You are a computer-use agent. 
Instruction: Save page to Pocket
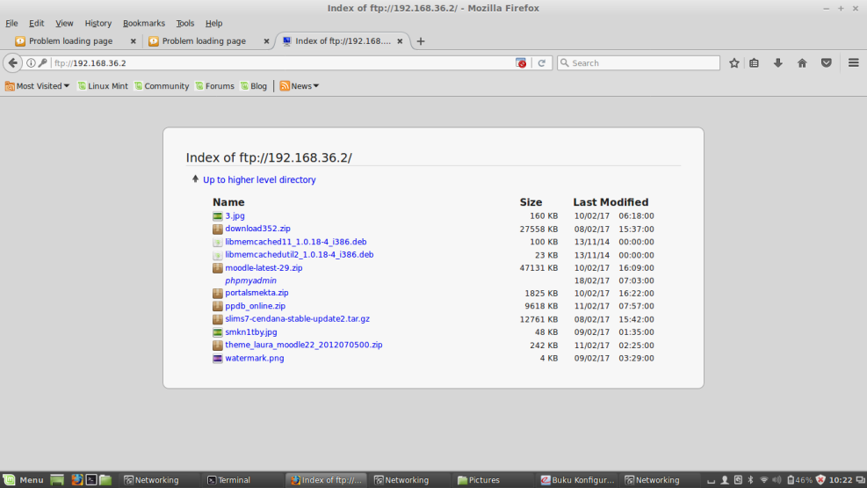click(826, 63)
